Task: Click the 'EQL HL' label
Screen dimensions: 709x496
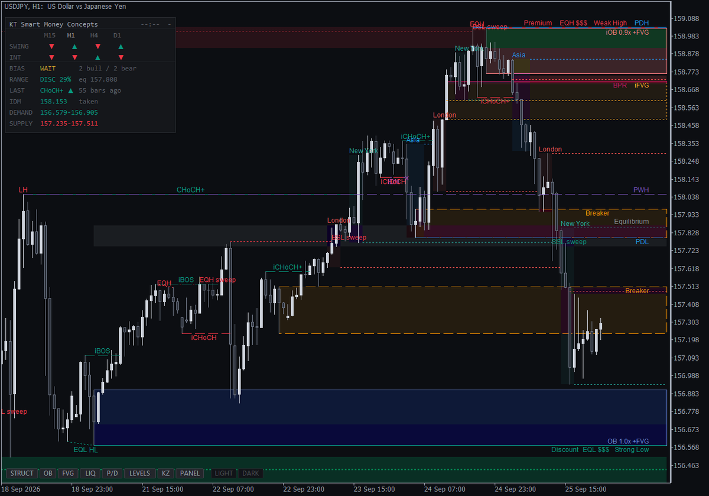Action: pos(86,450)
